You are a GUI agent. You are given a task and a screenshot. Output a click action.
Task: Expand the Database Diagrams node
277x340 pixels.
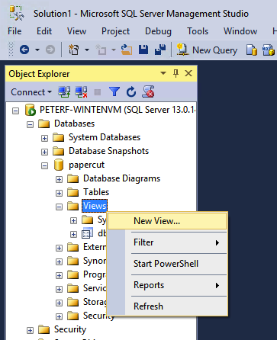[x=59, y=179]
